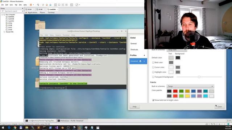Screen dimensions: 232x130
Task: Select General in Preferences sidebar
Action: (x=133, y=44)
